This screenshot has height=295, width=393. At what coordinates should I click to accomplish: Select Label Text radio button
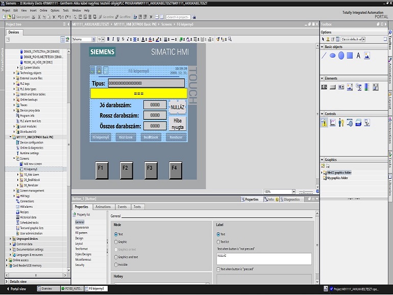218,234
